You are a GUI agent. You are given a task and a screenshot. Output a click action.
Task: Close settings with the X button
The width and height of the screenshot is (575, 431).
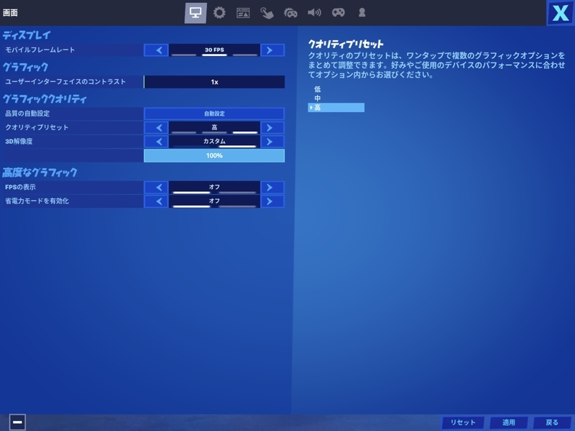[x=561, y=13]
